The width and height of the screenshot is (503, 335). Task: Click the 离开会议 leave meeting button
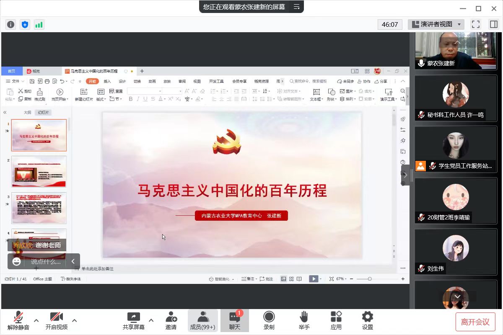coord(475,322)
